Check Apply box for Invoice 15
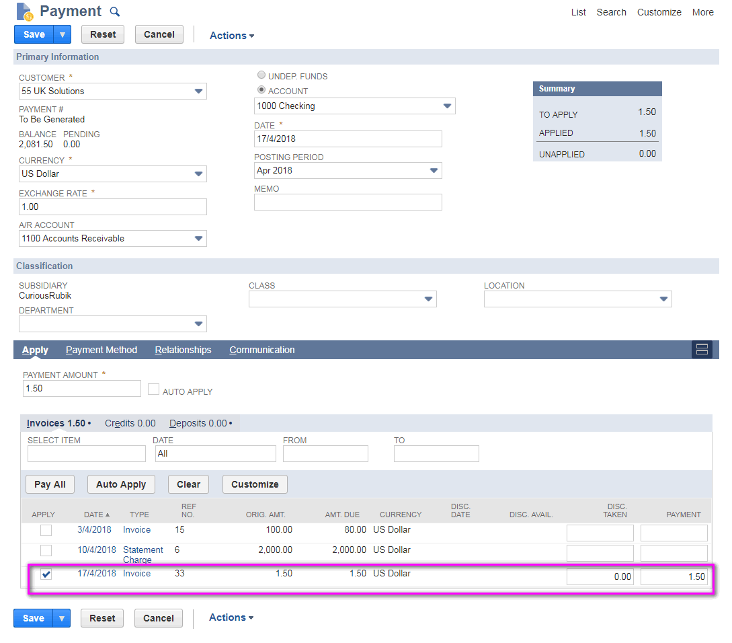Viewport: 732px width, 643px height. (46, 530)
